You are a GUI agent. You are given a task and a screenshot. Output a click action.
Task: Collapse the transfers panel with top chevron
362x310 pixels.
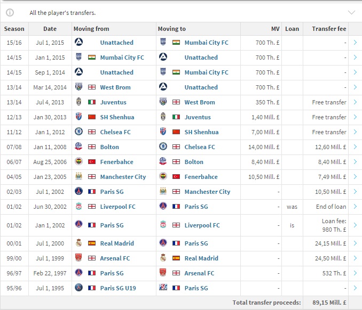coord(351,12)
